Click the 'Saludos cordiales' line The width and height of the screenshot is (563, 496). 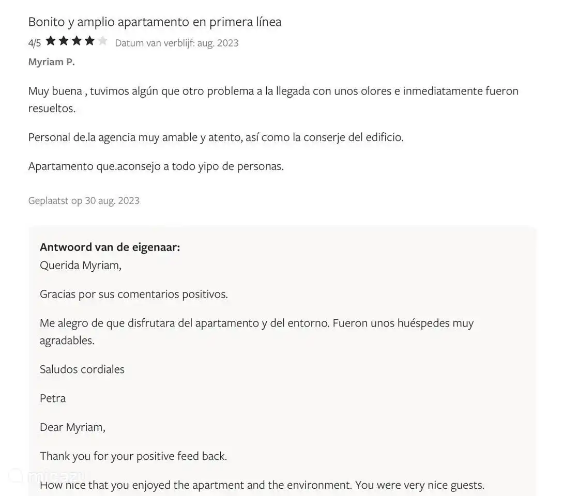[82, 369]
